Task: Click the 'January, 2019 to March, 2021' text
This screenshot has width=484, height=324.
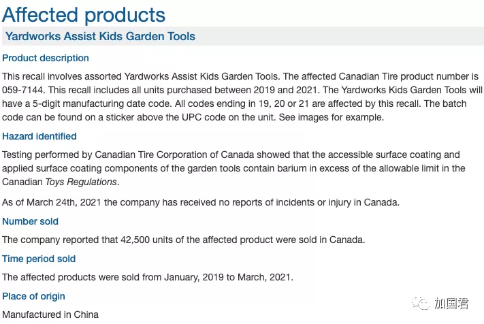Action: (227, 277)
